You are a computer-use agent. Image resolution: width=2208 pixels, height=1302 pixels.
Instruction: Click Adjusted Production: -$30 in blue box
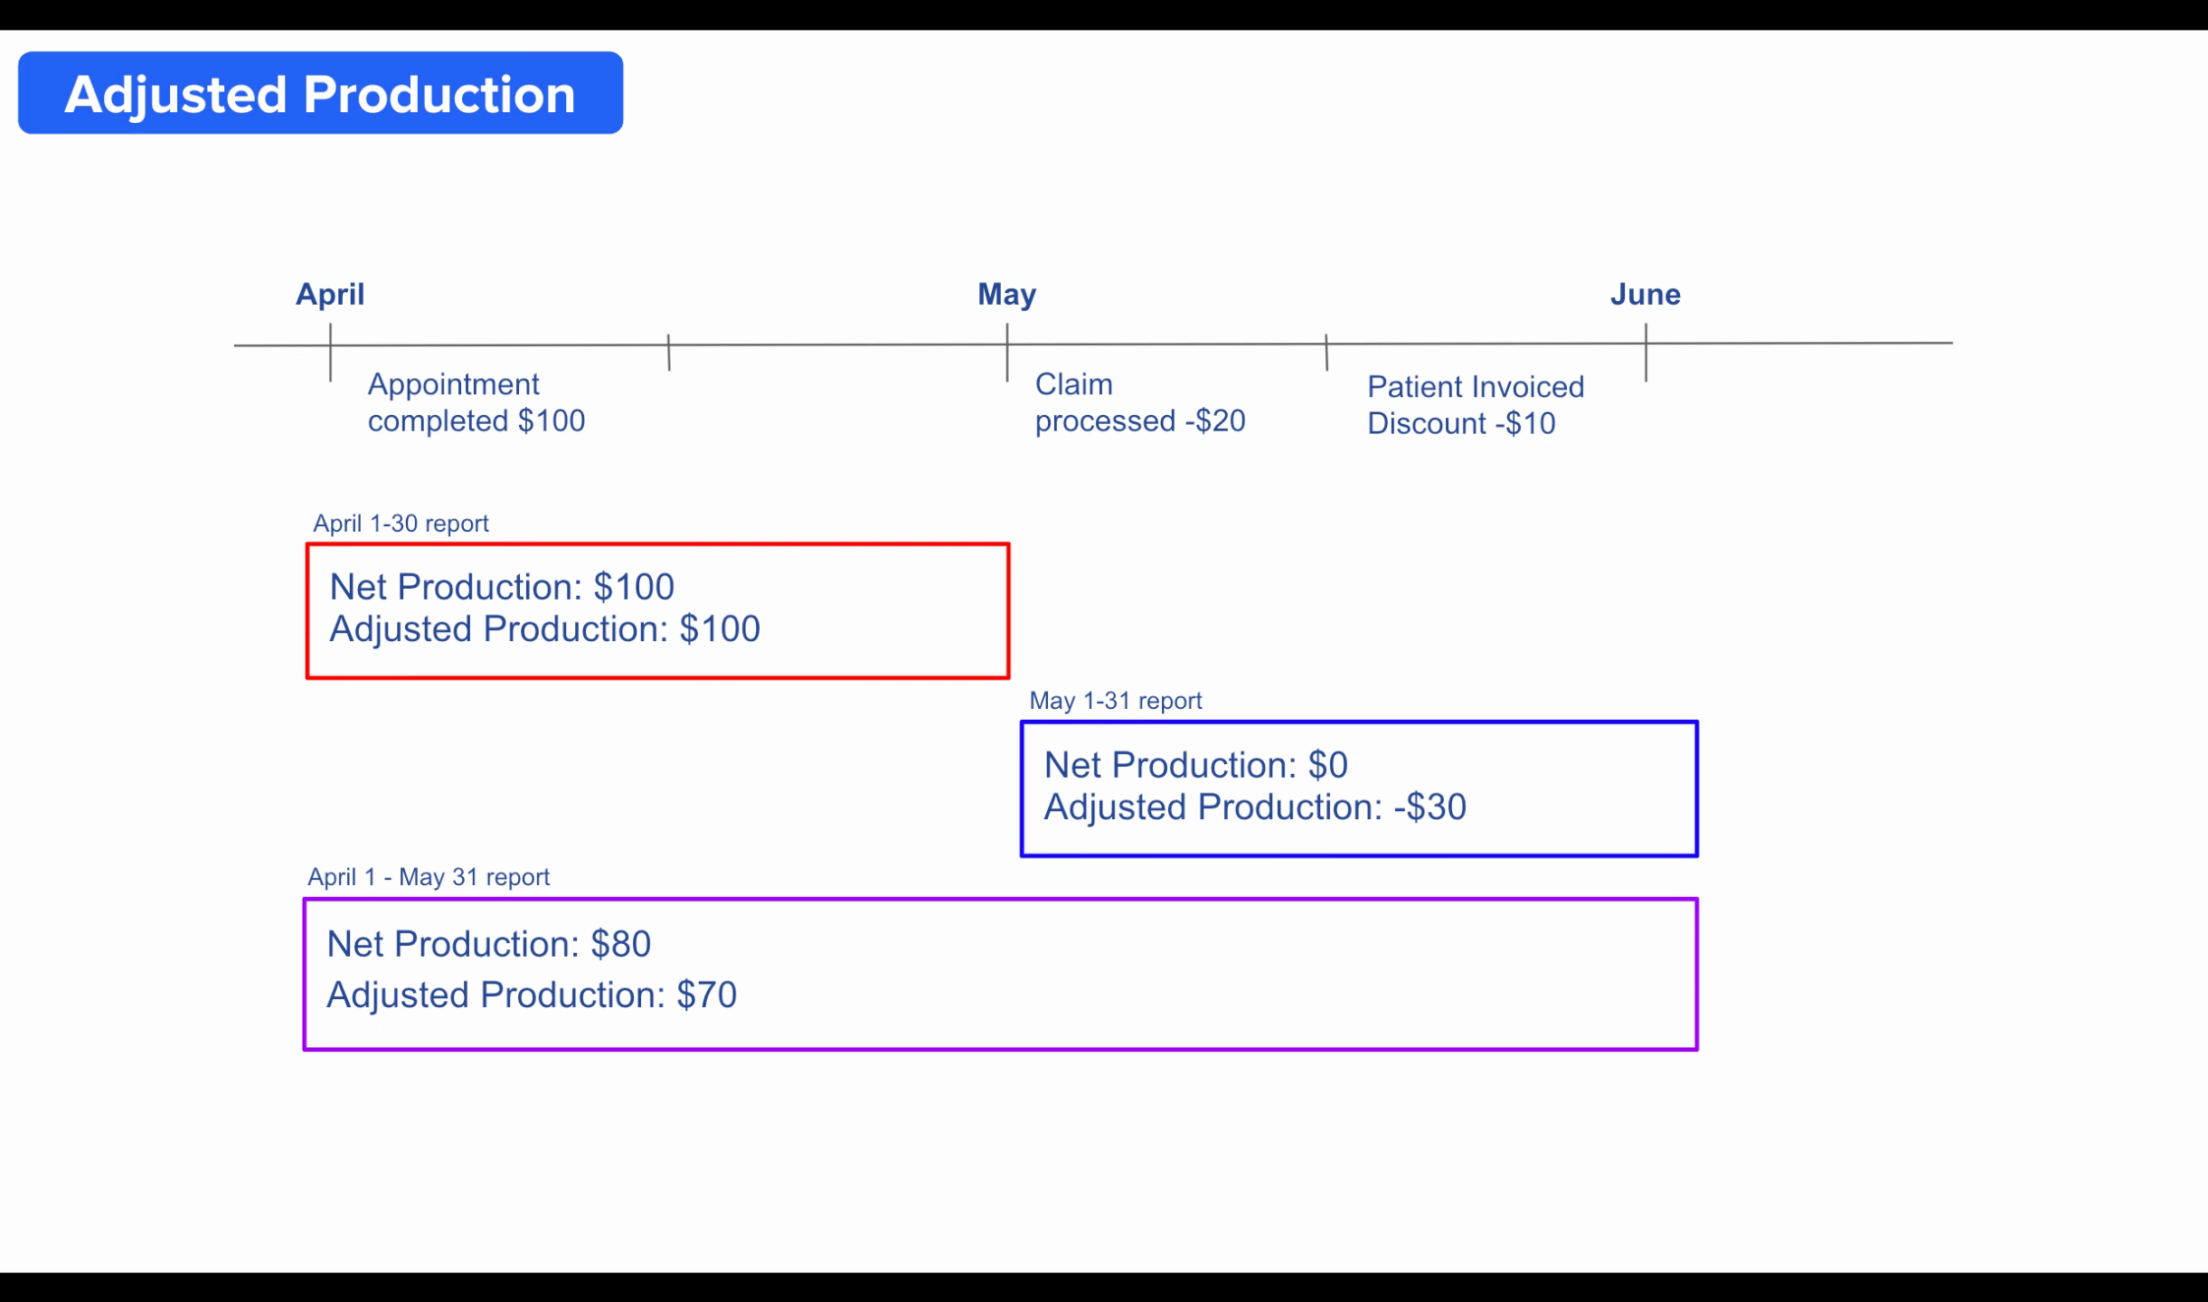point(1255,807)
